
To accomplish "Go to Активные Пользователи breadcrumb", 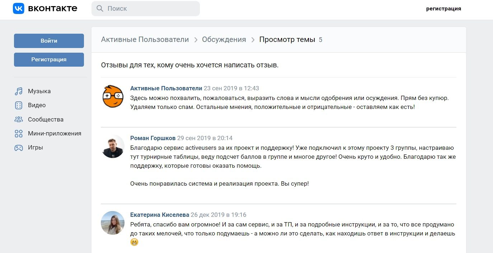I will pyautogui.click(x=145, y=40).
